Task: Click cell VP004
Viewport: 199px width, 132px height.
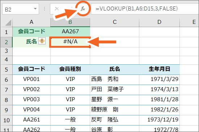Action: 31,110
